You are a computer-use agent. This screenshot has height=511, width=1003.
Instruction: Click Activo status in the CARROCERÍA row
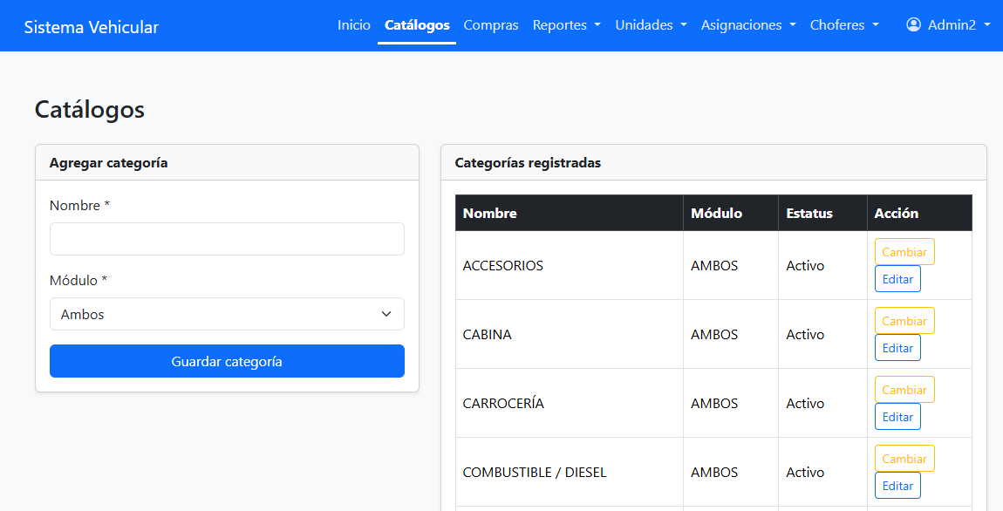pos(822,404)
